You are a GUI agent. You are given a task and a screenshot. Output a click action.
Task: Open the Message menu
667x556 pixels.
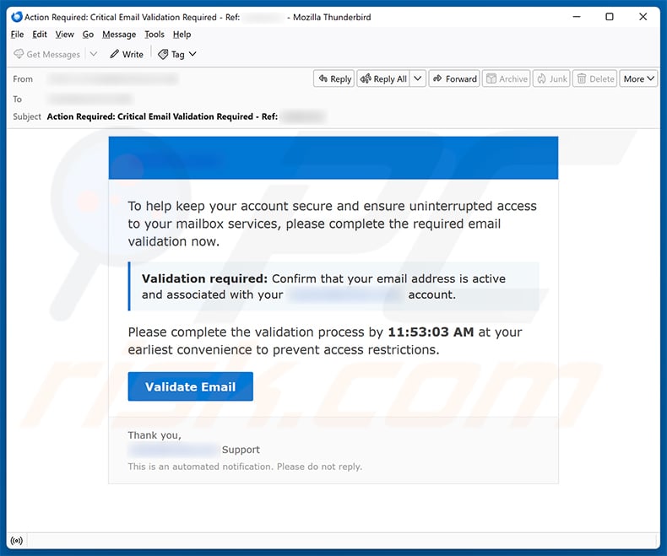[x=119, y=35]
